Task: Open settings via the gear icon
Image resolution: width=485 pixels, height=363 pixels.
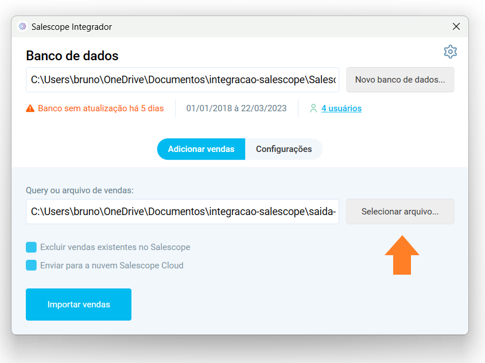Action: (450, 52)
